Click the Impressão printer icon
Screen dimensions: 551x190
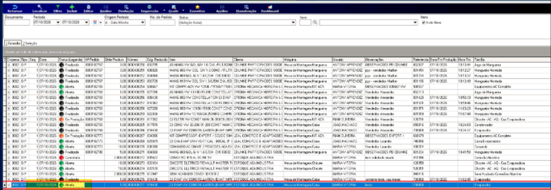[150, 7]
